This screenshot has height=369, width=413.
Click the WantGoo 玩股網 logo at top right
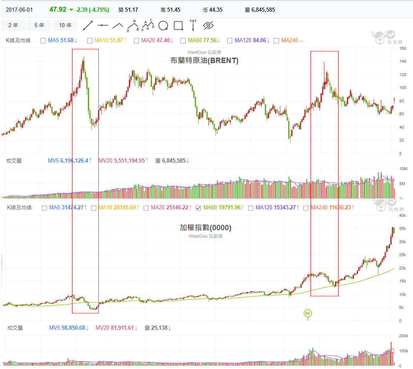click(x=383, y=38)
